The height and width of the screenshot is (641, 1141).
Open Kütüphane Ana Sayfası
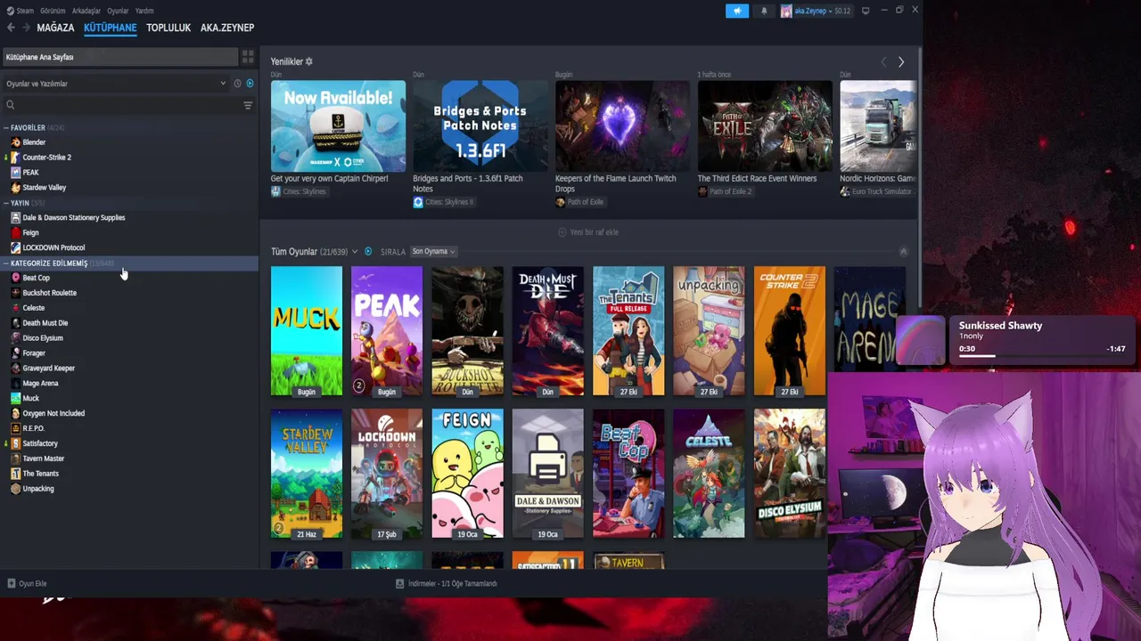pos(119,57)
